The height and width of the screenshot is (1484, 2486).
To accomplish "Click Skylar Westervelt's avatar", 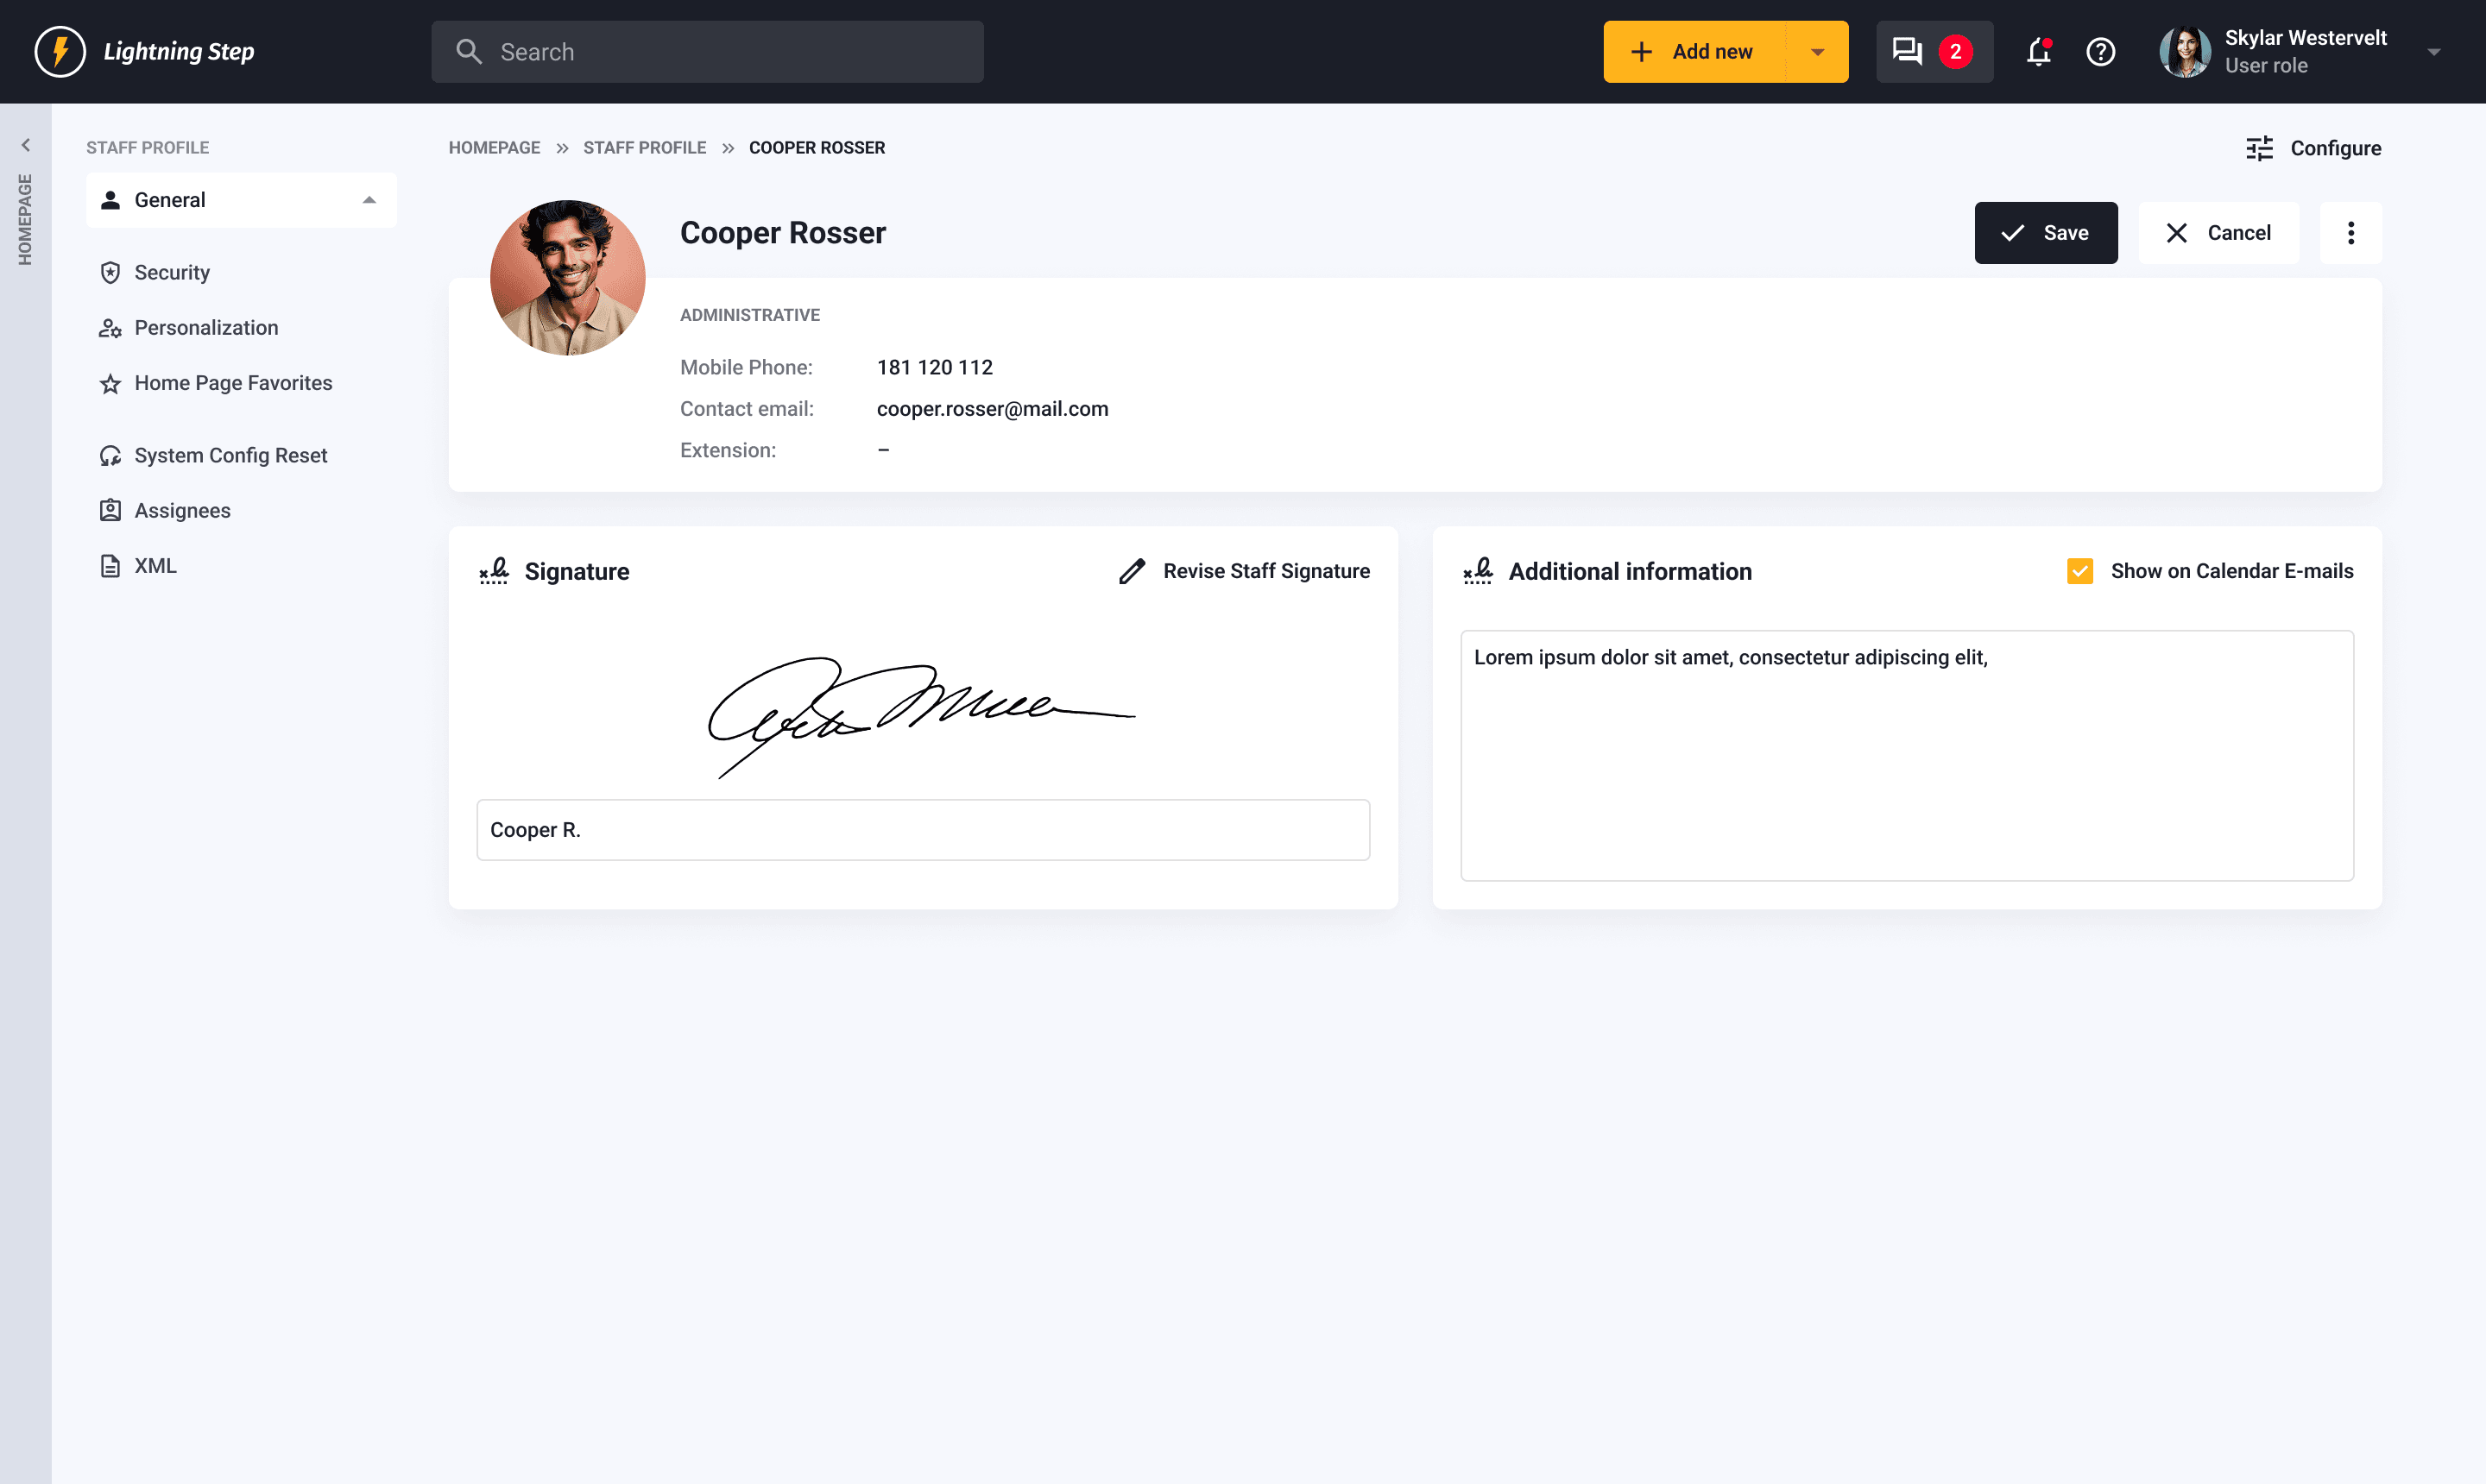I will (2185, 51).
